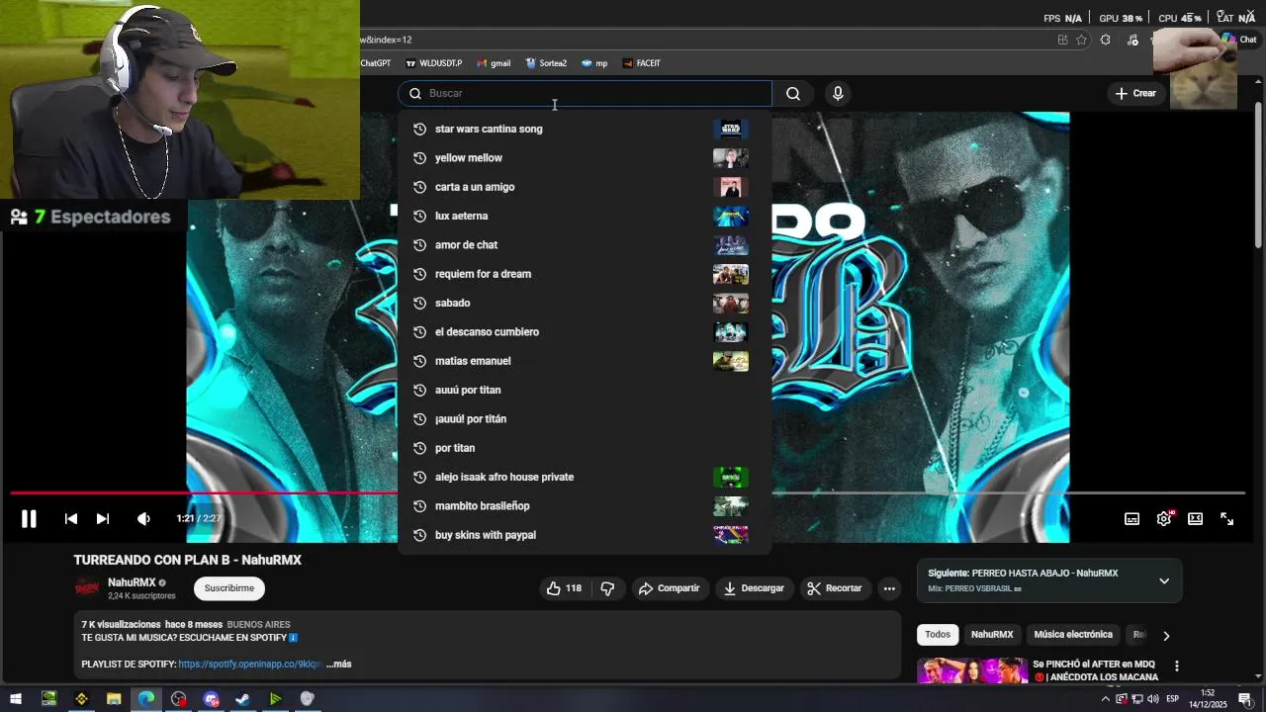Image resolution: width=1266 pixels, height=712 pixels.
Task: Open the three-dot more actions menu
Action: [889, 588]
